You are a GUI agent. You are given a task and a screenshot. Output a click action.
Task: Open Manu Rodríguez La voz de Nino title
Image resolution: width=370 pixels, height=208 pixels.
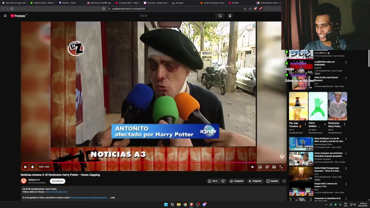[x=329, y=140]
